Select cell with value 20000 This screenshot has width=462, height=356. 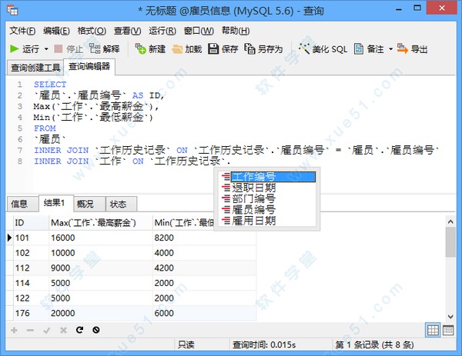[x=100, y=313]
